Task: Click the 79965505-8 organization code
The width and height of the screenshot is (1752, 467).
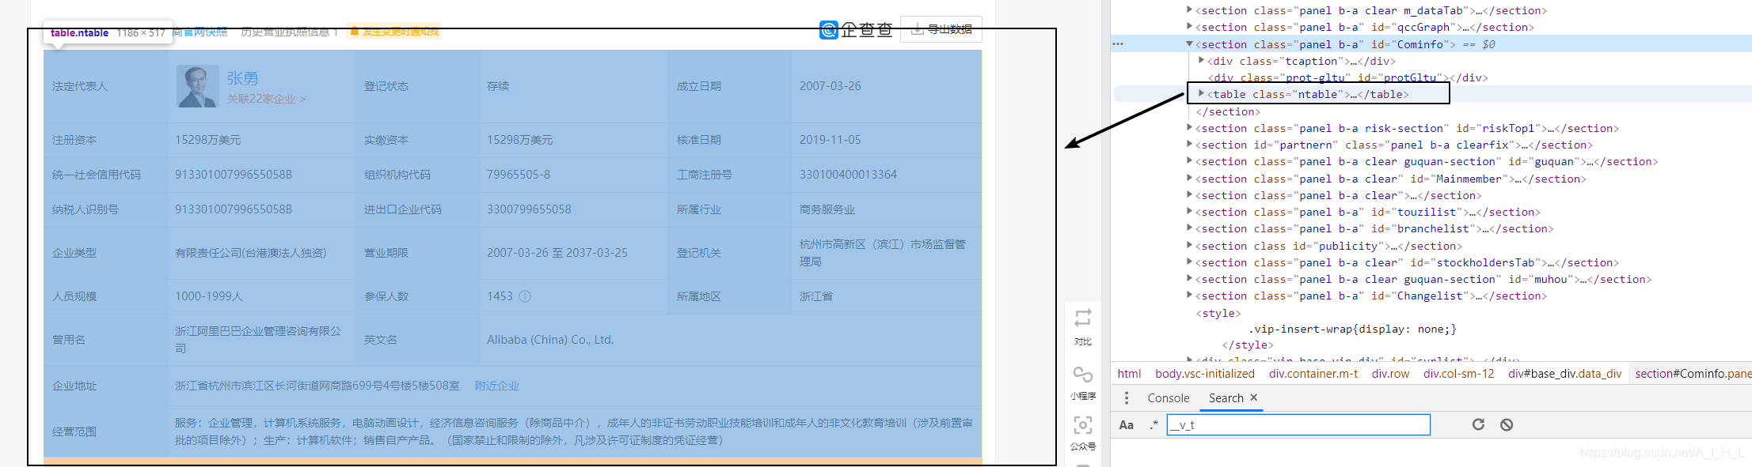Action: click(x=519, y=175)
